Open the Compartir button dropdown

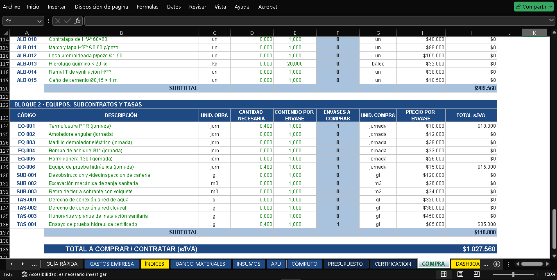click(x=550, y=7)
